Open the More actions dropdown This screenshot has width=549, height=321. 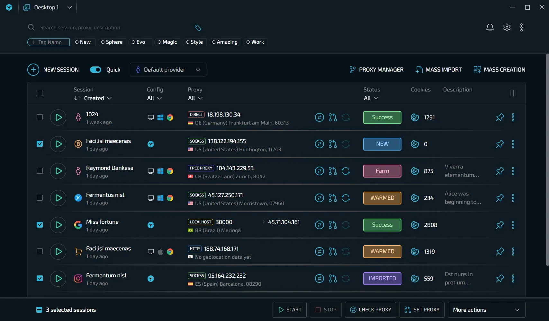click(486, 310)
